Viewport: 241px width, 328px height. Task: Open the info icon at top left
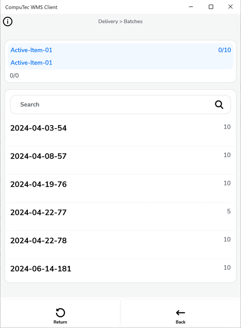[8, 21]
